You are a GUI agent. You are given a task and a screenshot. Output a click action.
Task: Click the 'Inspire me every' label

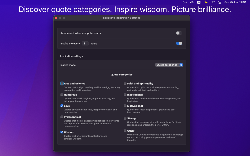(x=70, y=43)
